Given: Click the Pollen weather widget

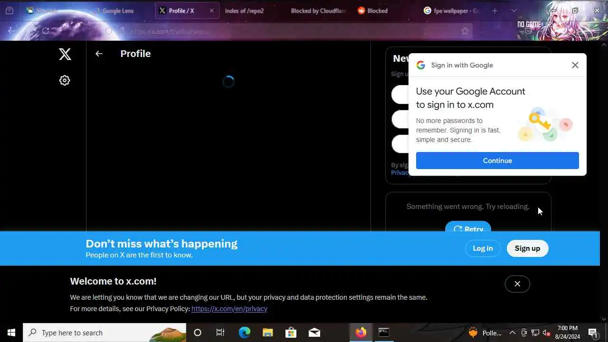Looking at the screenshot, I should 485,332.
